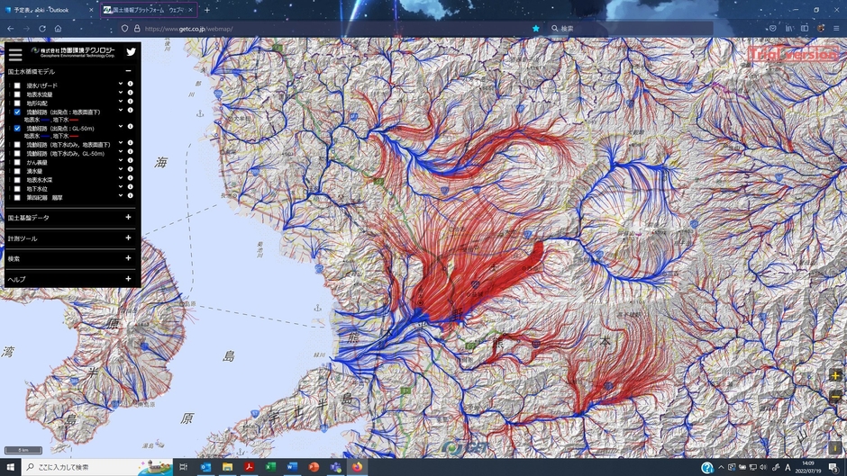This screenshot has width=847, height=476.
Task: Open options chevron for 地表水流量 layer
Action: click(121, 94)
